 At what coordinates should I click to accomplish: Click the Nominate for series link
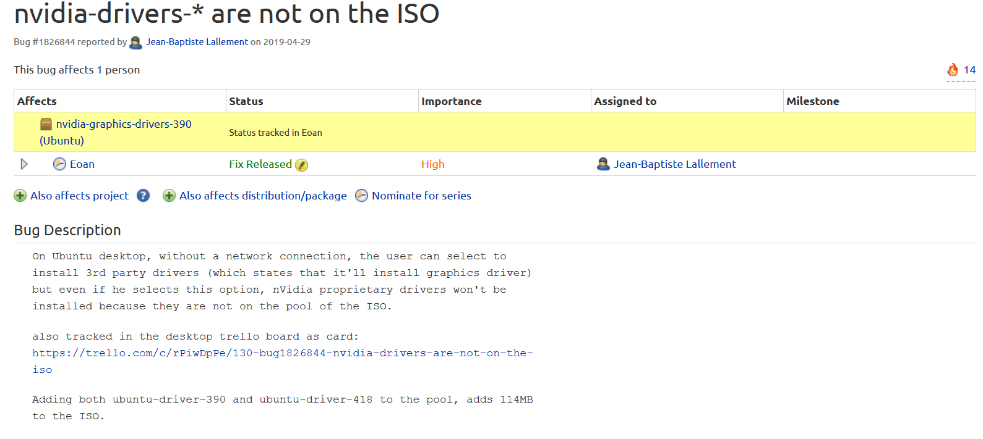click(x=421, y=196)
